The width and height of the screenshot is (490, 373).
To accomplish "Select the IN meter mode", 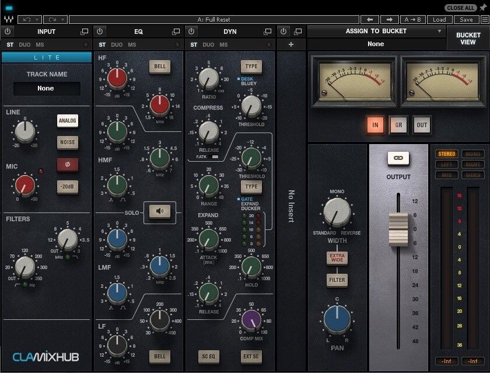I will point(375,125).
